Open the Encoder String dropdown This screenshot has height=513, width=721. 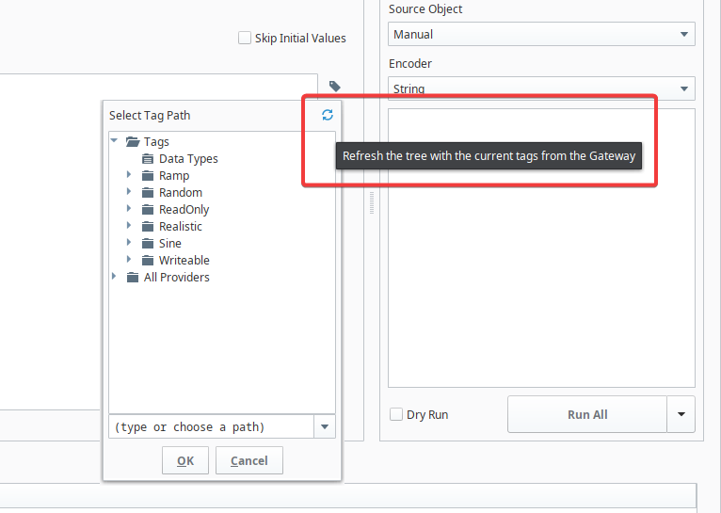click(x=541, y=89)
